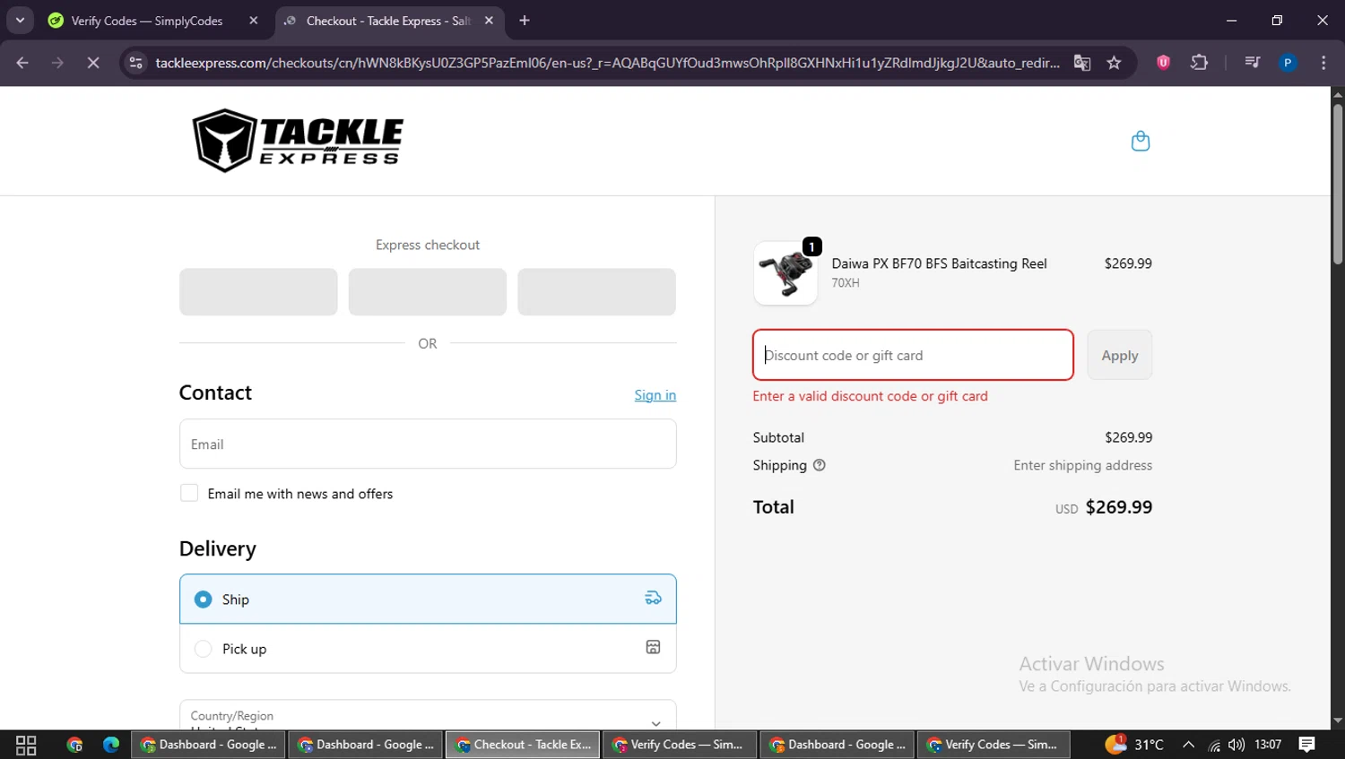Expand the Country/Region dropdown
1345x759 pixels.
(x=428, y=715)
